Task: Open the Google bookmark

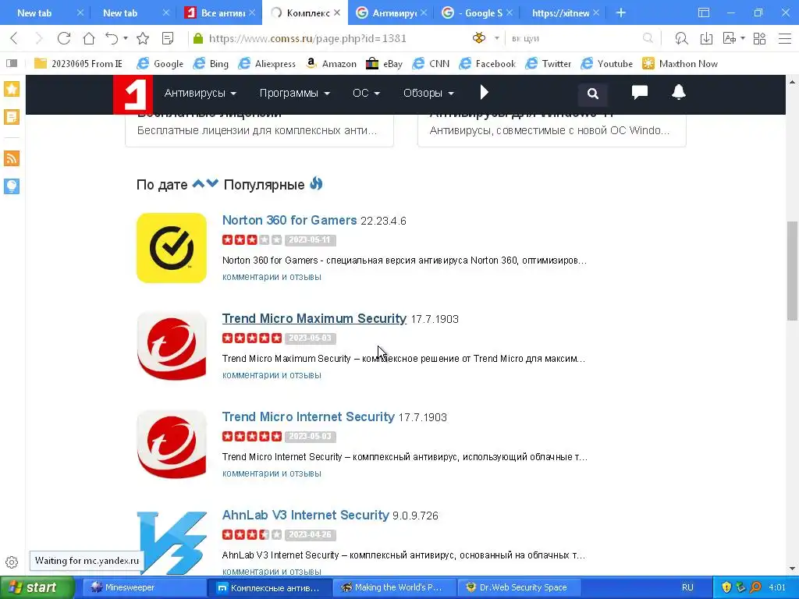Action: (x=160, y=63)
